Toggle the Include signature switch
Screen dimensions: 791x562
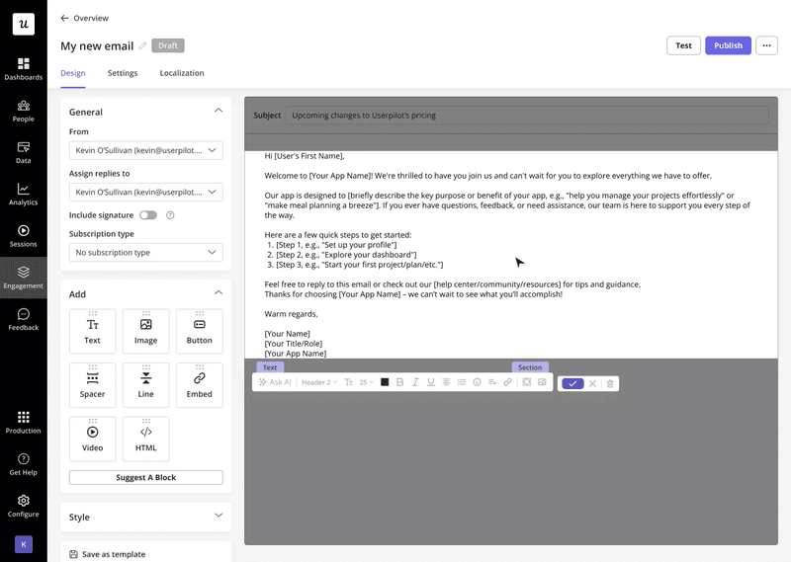pos(147,214)
